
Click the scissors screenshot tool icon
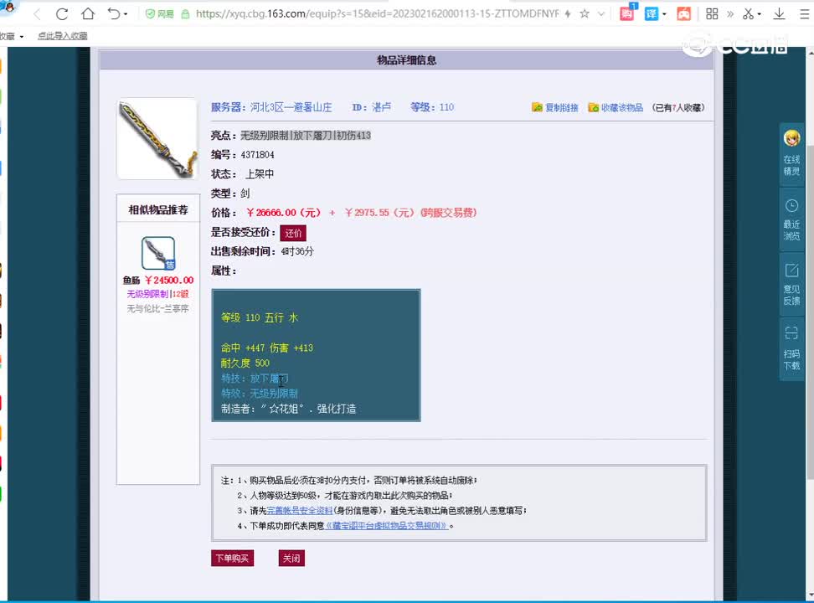click(748, 14)
